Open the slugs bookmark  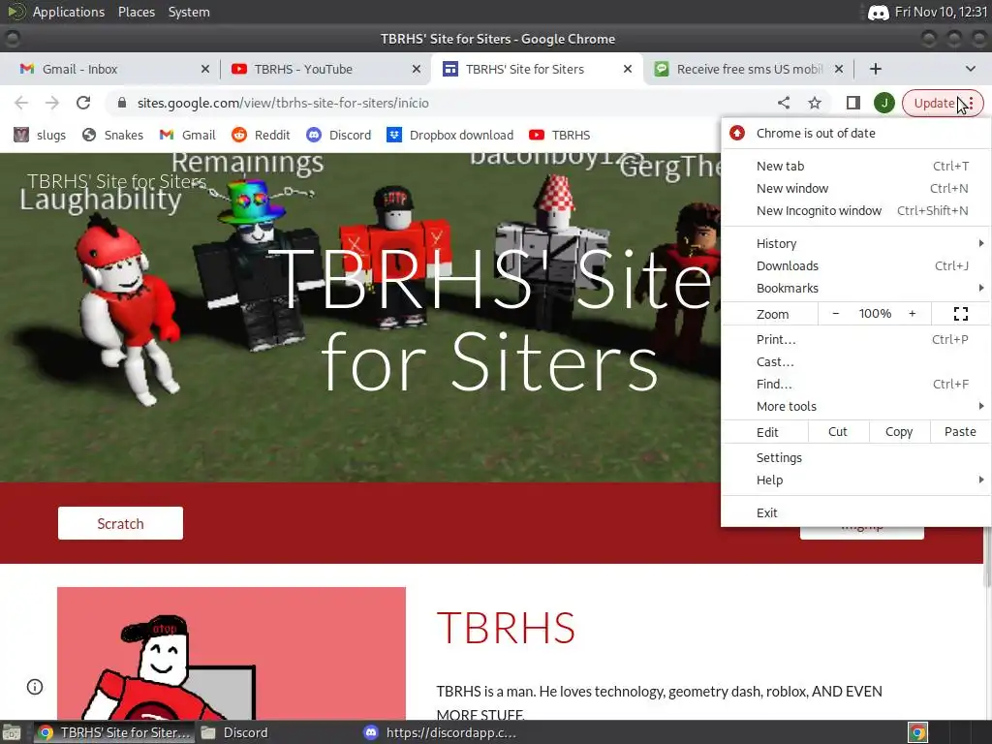click(x=40, y=135)
